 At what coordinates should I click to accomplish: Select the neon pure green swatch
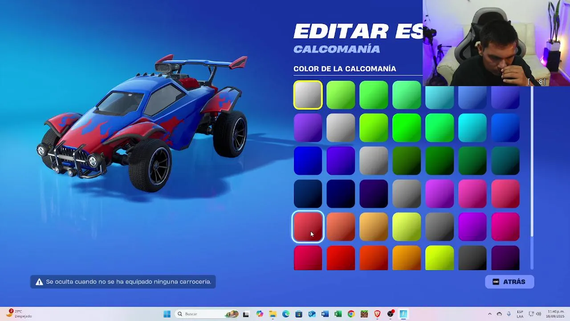click(407, 128)
